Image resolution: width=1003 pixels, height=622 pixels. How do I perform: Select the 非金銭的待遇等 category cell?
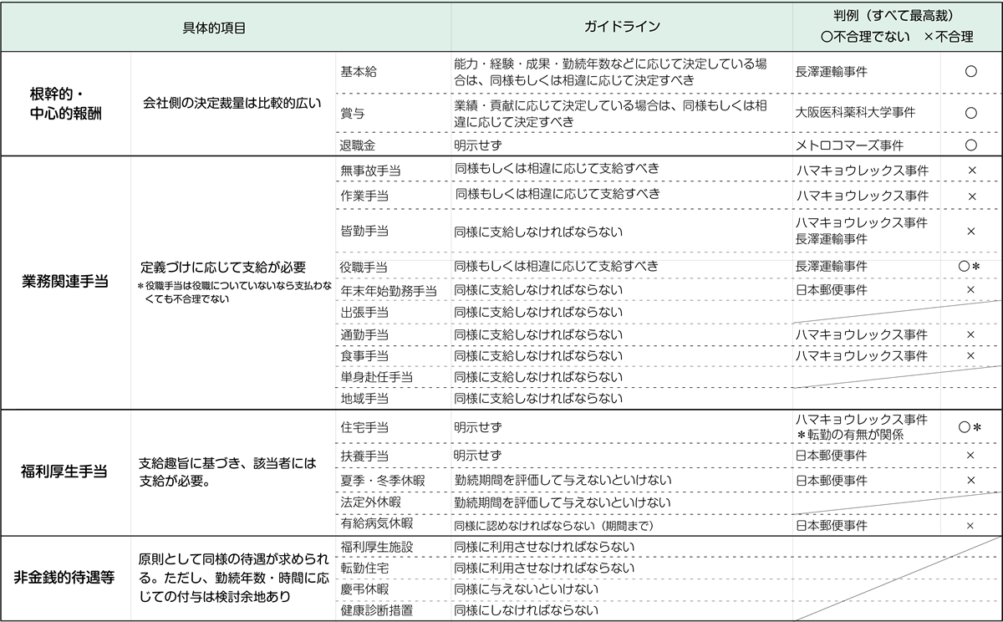(x=64, y=577)
